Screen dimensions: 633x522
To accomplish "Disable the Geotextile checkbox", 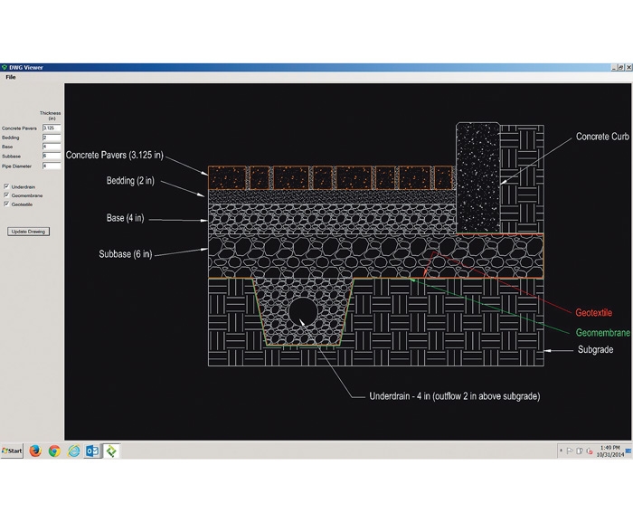I will click(x=7, y=204).
